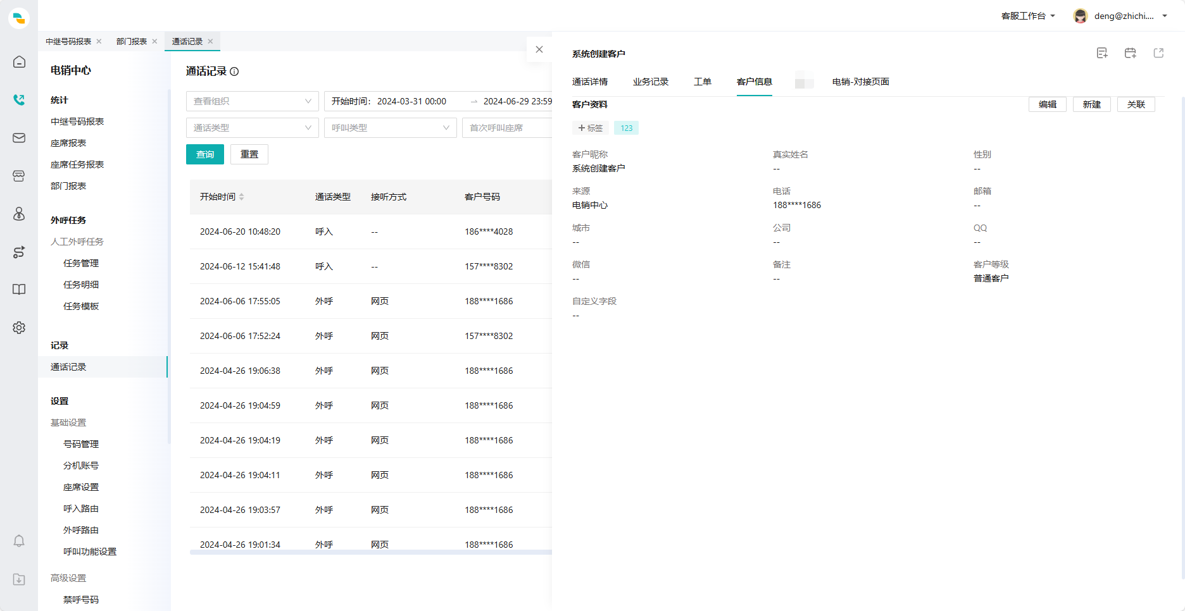Click the add schedule calendar icon
This screenshot has width=1185, height=611.
[x=1131, y=53]
